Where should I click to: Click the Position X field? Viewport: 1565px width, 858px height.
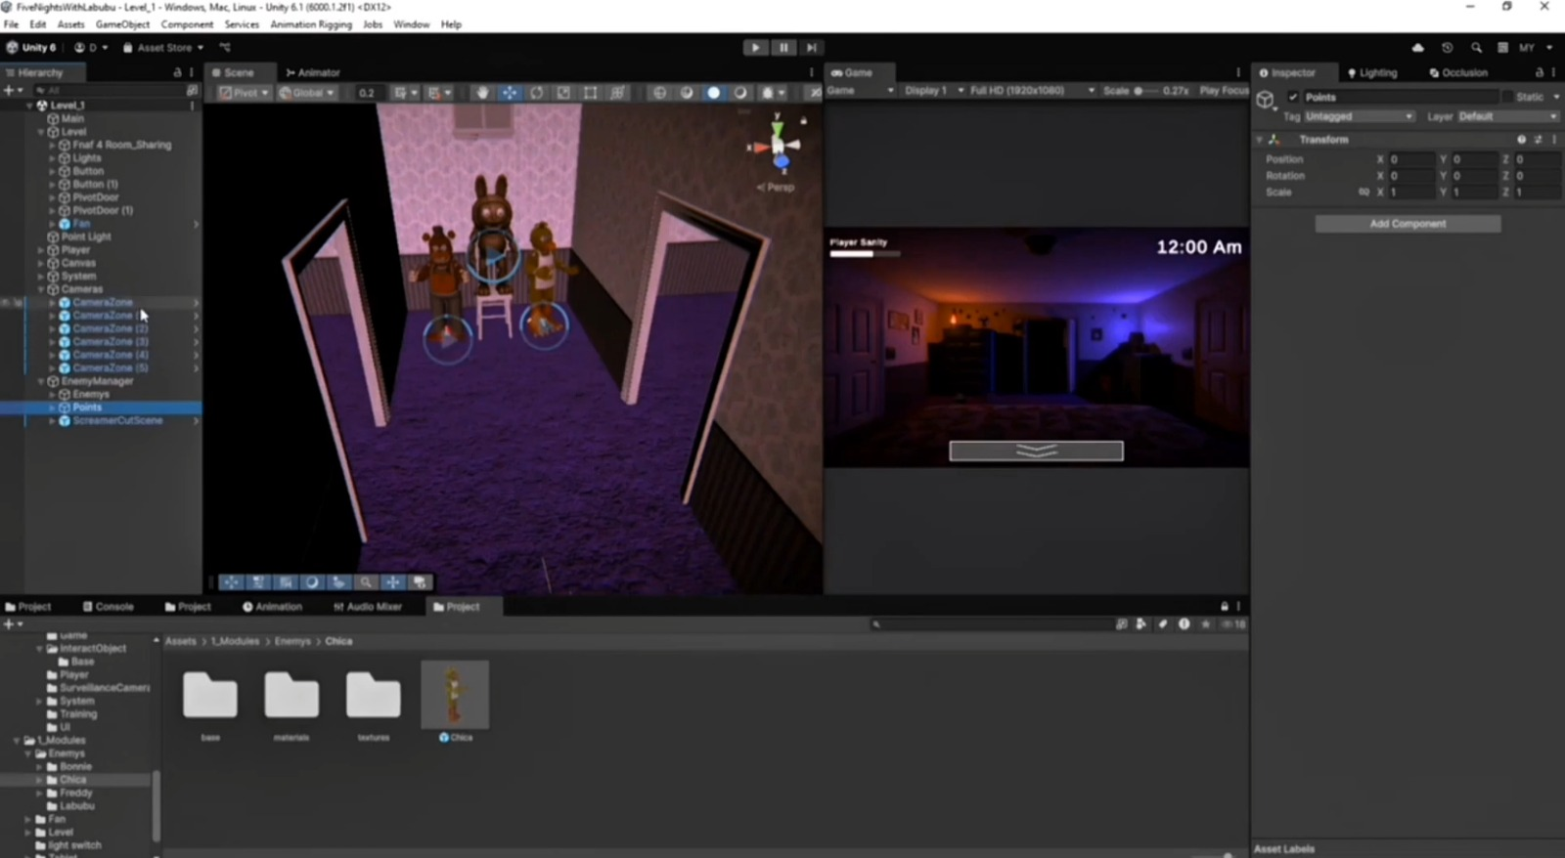point(1411,159)
